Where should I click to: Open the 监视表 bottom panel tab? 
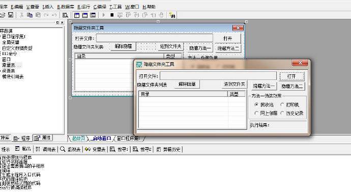(x=70, y=149)
